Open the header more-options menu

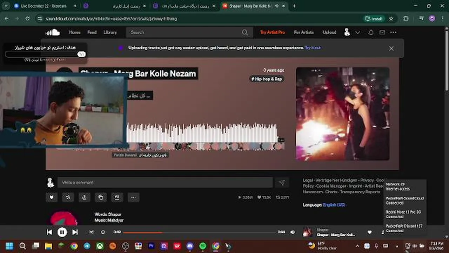(x=393, y=32)
